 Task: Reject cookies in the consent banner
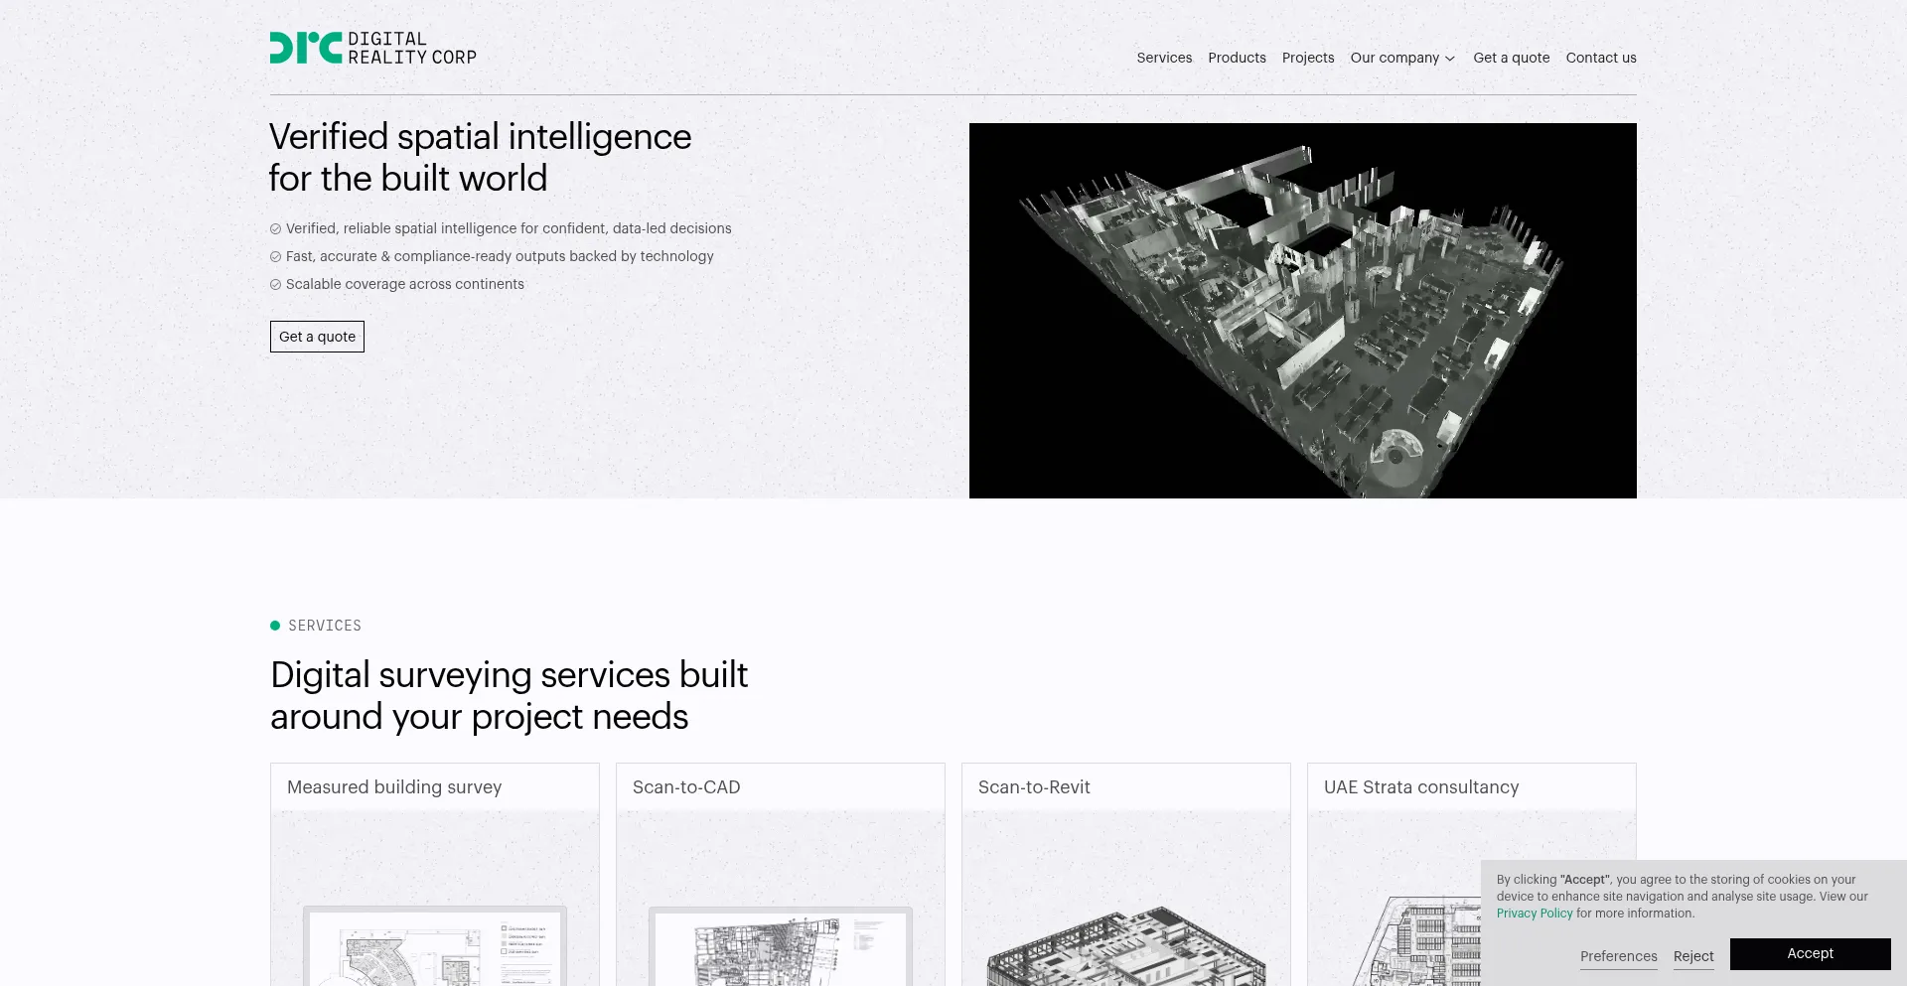[x=1693, y=956]
